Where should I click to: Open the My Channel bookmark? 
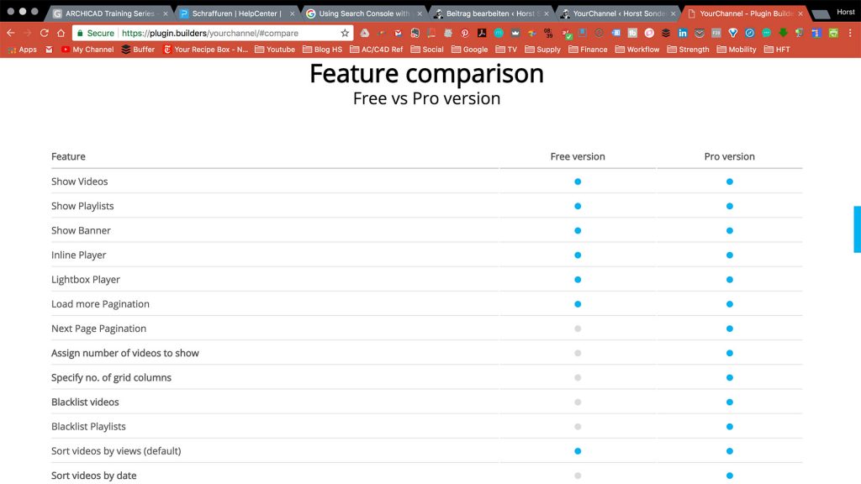click(87, 49)
